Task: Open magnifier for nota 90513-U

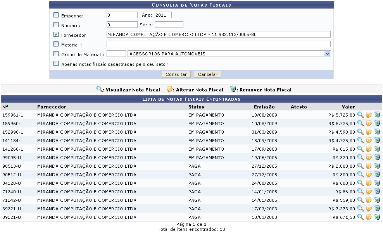Action: pos(360,166)
